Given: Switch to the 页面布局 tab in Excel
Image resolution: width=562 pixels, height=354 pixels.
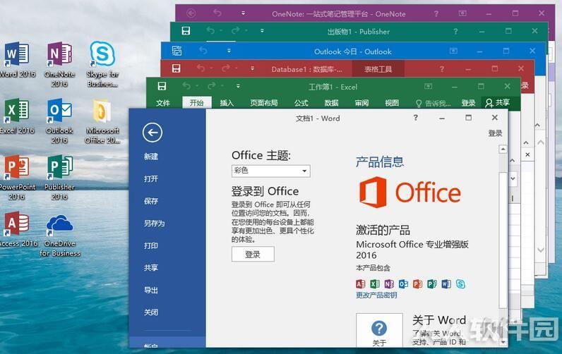Looking at the screenshot, I should click(264, 103).
